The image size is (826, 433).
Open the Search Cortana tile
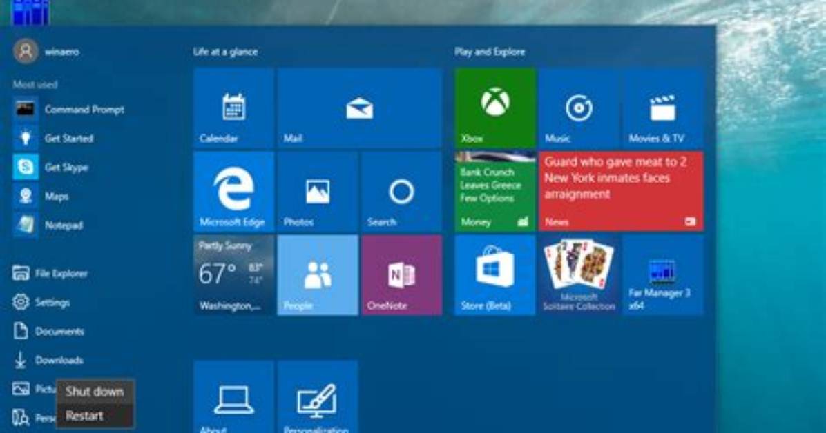tap(401, 192)
